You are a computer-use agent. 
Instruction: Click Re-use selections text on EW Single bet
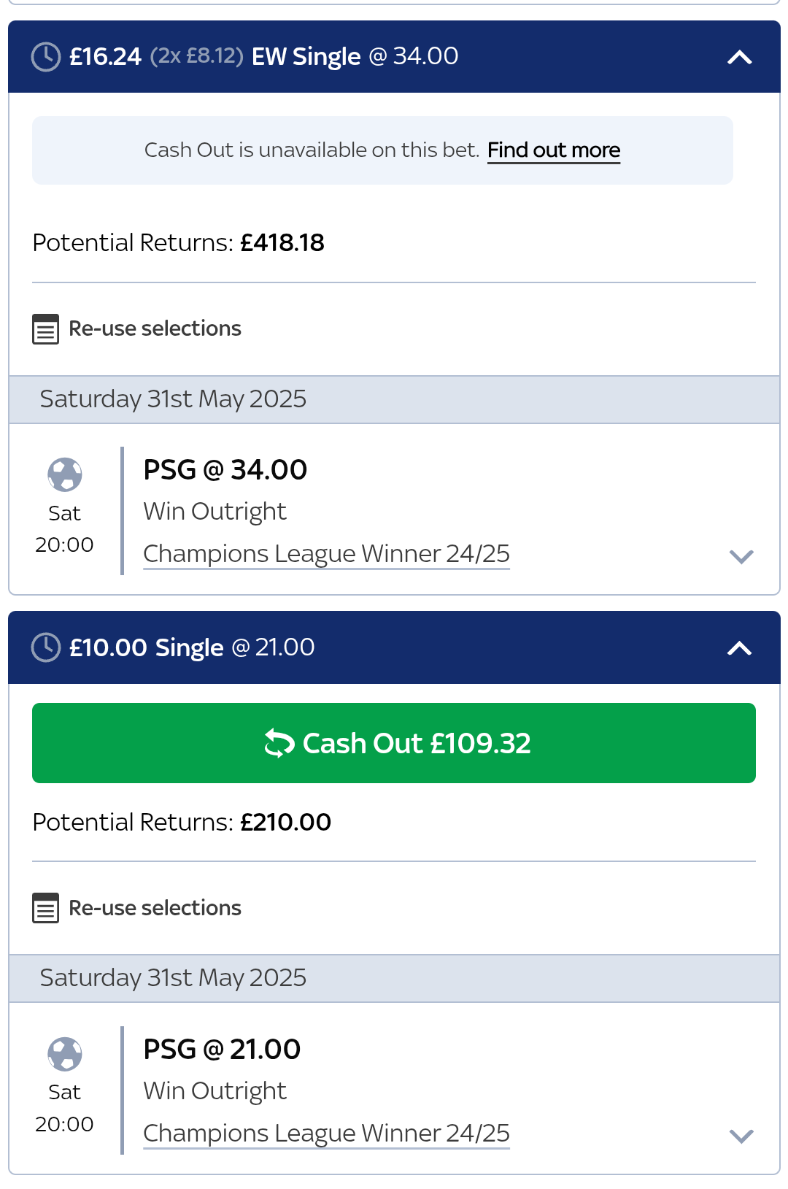[x=155, y=328]
